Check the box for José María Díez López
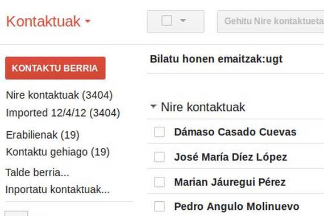The image size is (324, 216). point(159,157)
